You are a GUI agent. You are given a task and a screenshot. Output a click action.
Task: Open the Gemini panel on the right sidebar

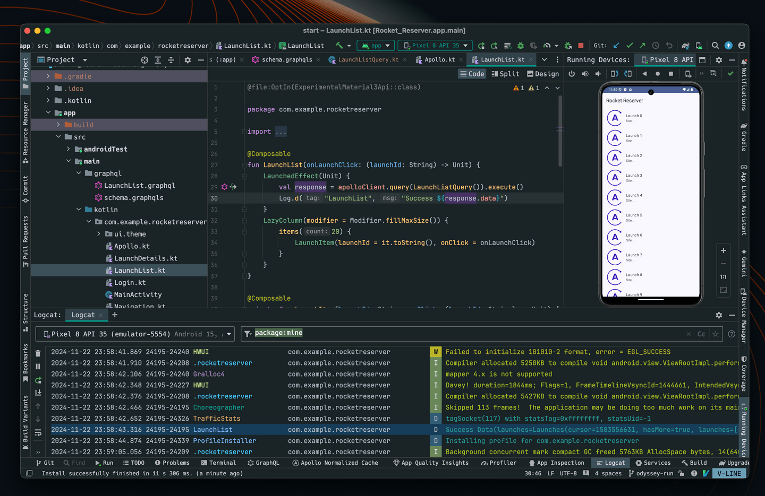click(744, 264)
